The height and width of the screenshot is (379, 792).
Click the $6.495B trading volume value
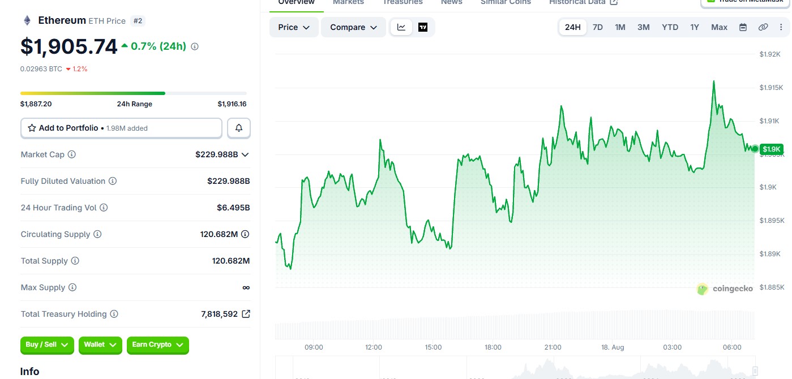pos(233,208)
